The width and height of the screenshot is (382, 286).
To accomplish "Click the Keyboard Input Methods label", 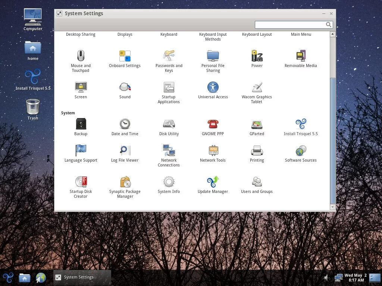I will click(213, 37).
